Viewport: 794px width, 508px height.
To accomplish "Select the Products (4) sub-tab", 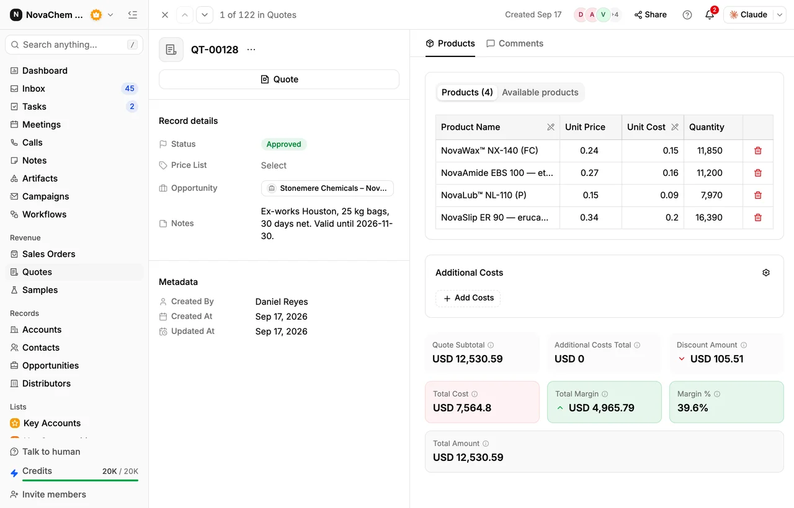I will click(467, 92).
